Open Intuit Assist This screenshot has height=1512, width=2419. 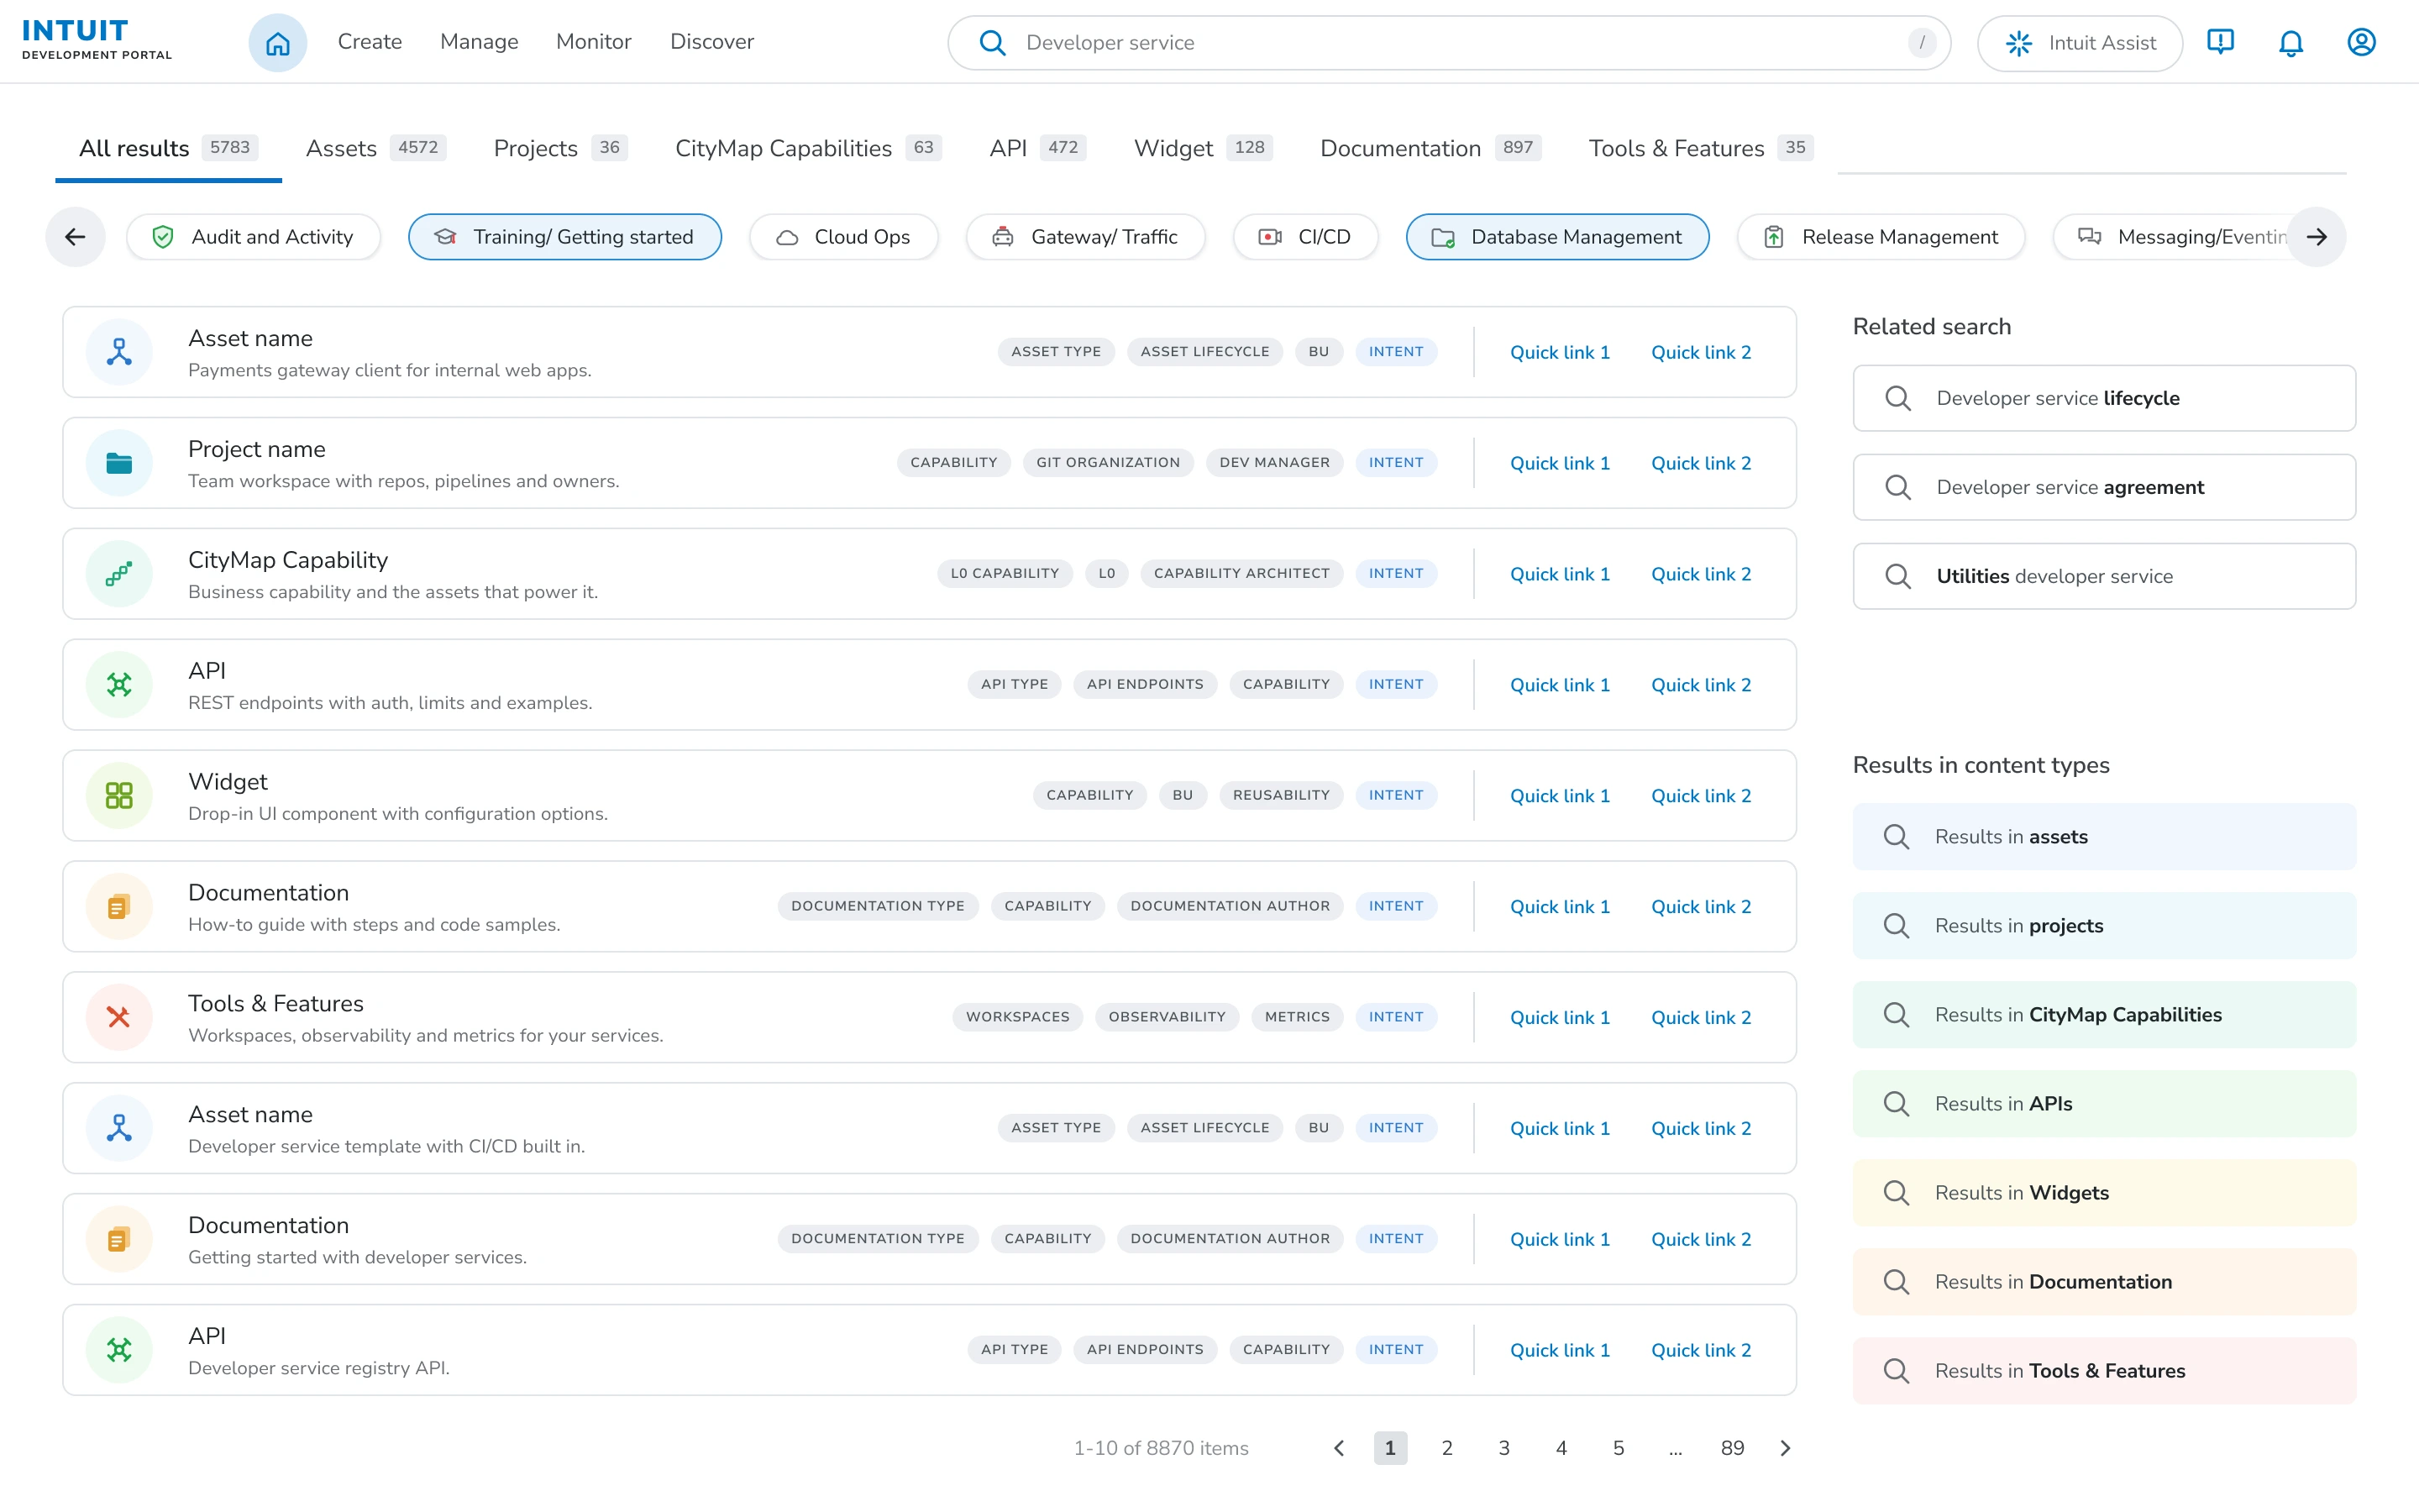point(2079,43)
